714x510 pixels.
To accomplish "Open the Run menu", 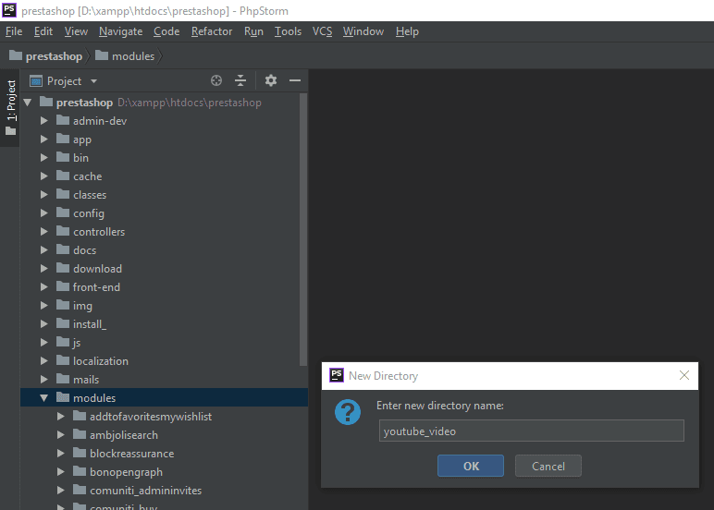I will (x=253, y=31).
